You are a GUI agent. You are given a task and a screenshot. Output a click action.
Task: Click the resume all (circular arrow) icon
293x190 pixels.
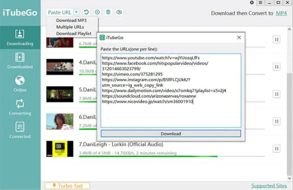[x=86, y=12]
